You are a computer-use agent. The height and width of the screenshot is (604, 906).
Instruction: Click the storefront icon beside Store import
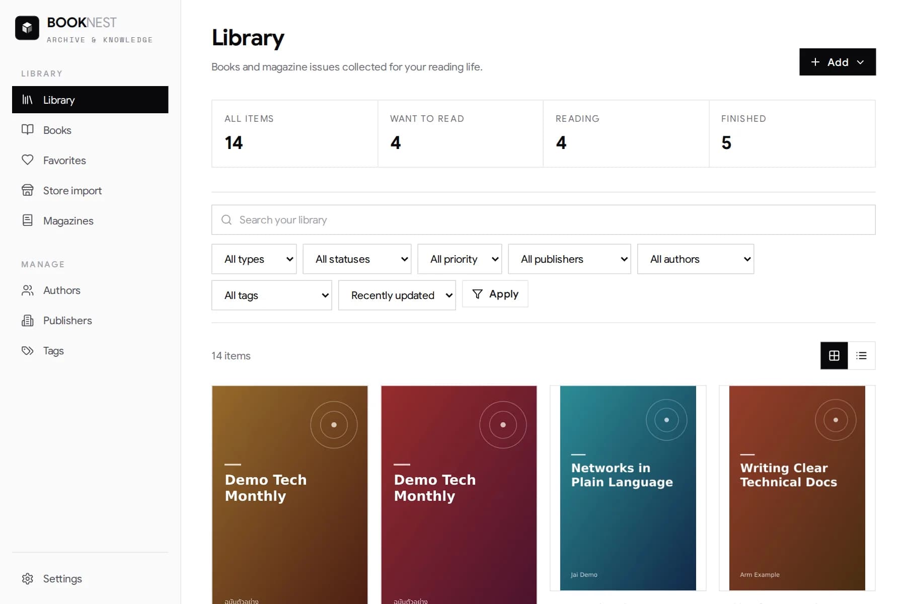[x=28, y=190]
